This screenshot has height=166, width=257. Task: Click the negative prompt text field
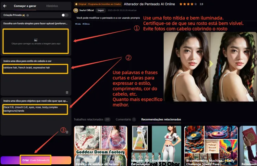[x=36, y=109]
